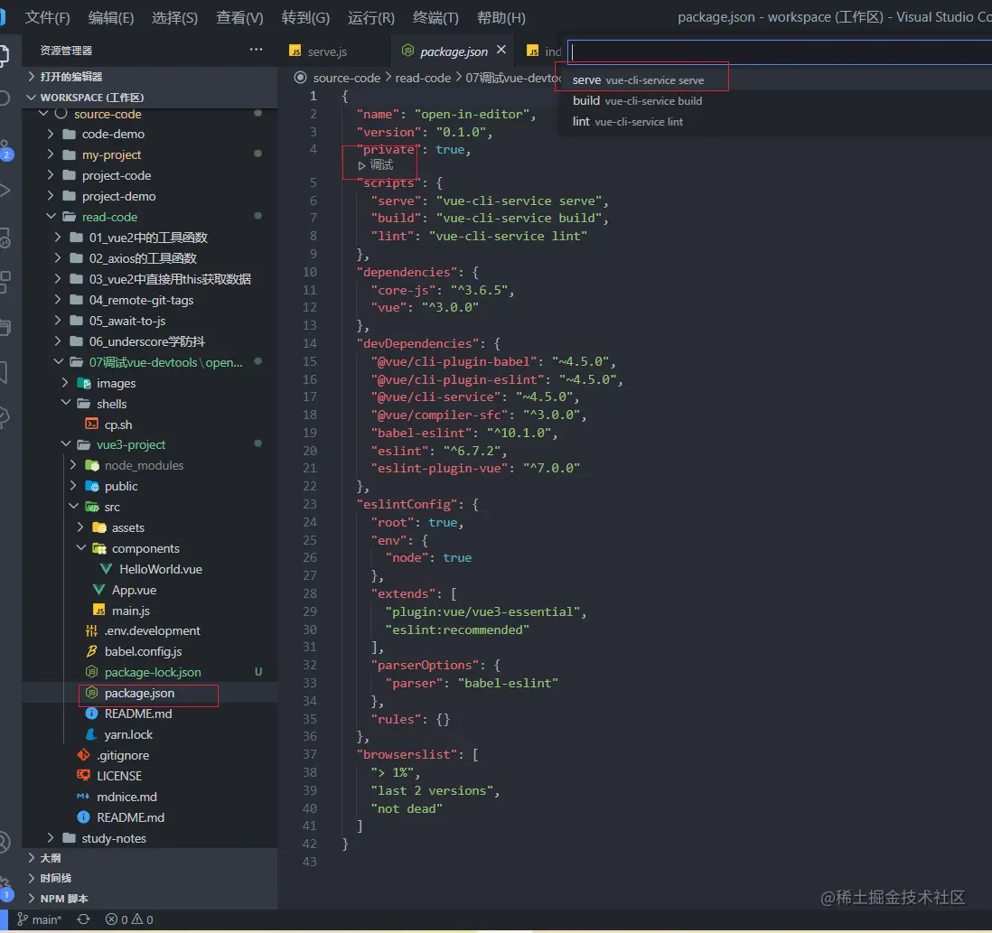Collapse the WORKSPACE (工作区) section

(x=149, y=98)
